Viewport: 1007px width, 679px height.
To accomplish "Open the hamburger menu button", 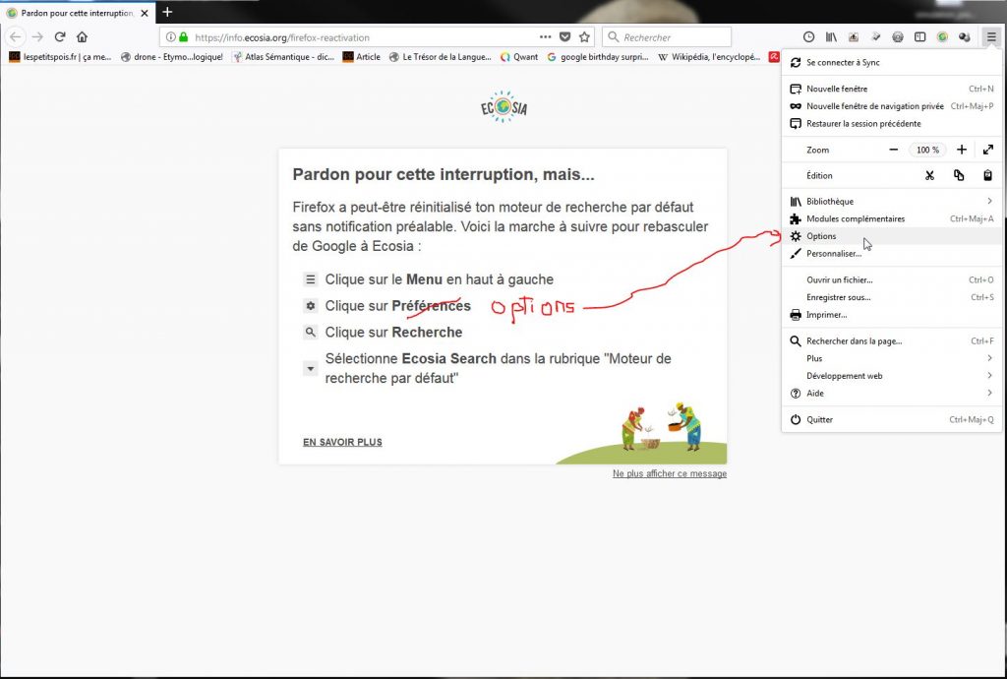I will click(991, 37).
